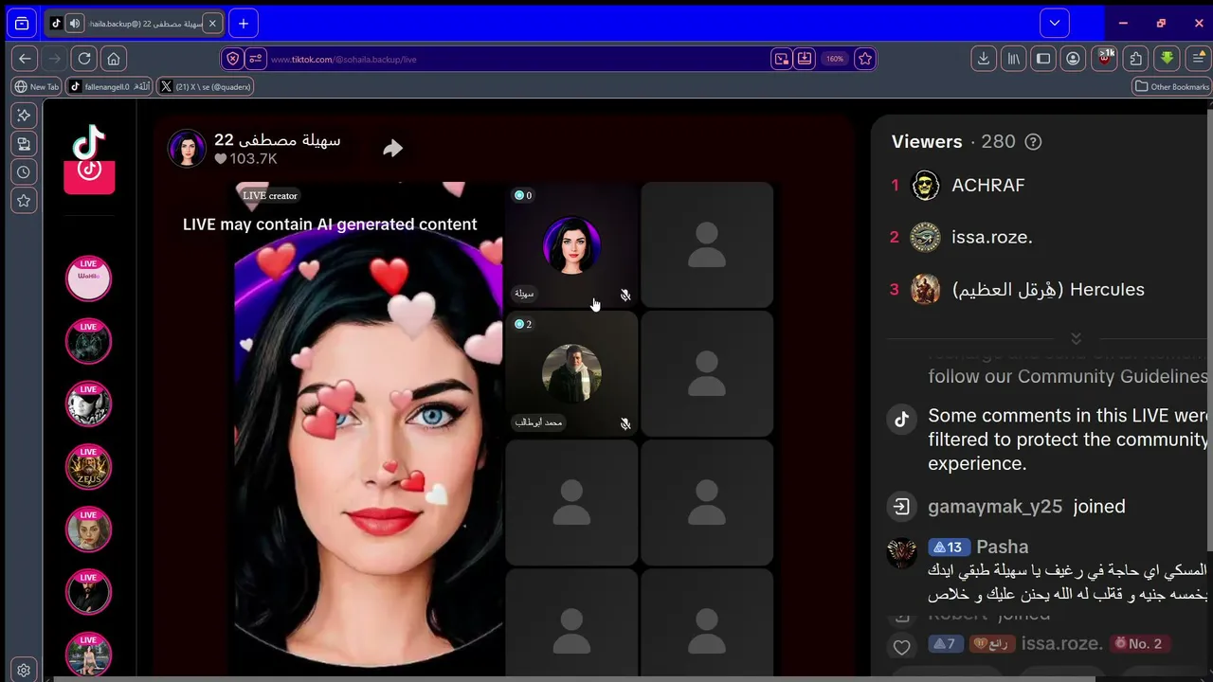Open the New Tab bookmark
Screen dimensions: 1213x682
click(x=36, y=86)
